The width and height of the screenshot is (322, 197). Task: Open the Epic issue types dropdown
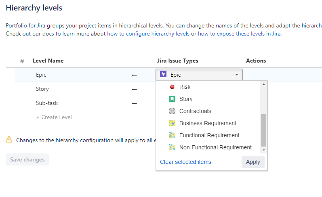pos(199,75)
